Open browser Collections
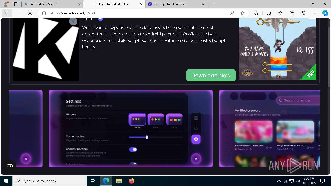The width and height of the screenshot is (331, 186). [x=292, y=13]
